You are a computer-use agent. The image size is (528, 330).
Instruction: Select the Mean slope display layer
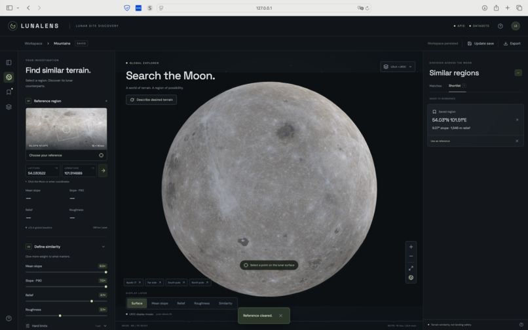tap(160, 303)
